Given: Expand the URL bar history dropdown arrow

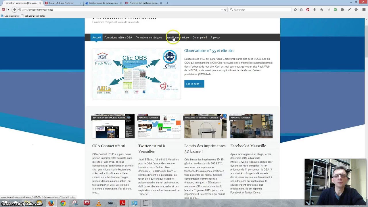Looking at the screenshot, I should (x=222, y=10).
